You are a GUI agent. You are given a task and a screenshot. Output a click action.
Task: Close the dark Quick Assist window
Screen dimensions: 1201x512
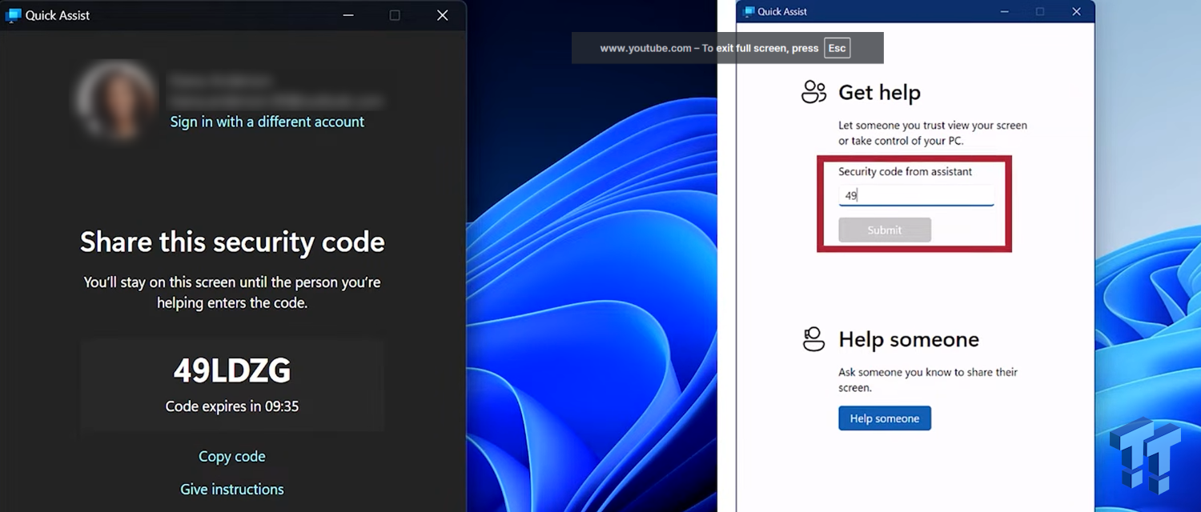442,15
